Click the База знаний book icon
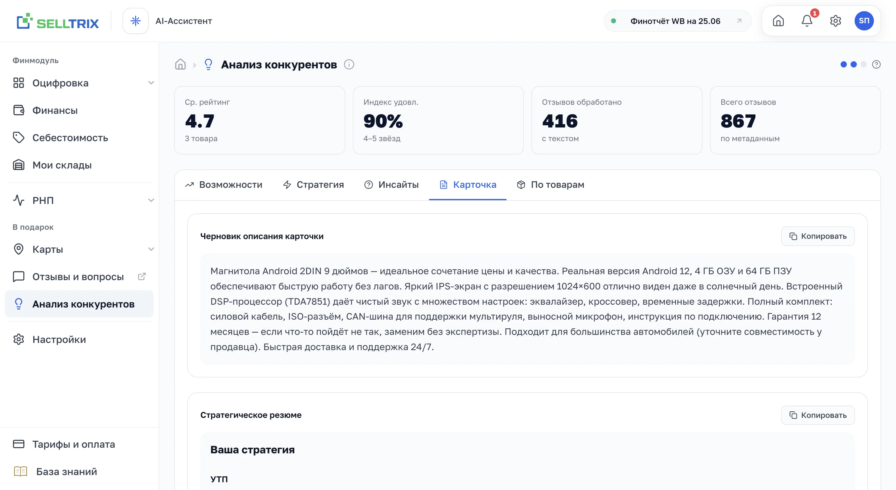The height and width of the screenshot is (490, 896). point(20,472)
